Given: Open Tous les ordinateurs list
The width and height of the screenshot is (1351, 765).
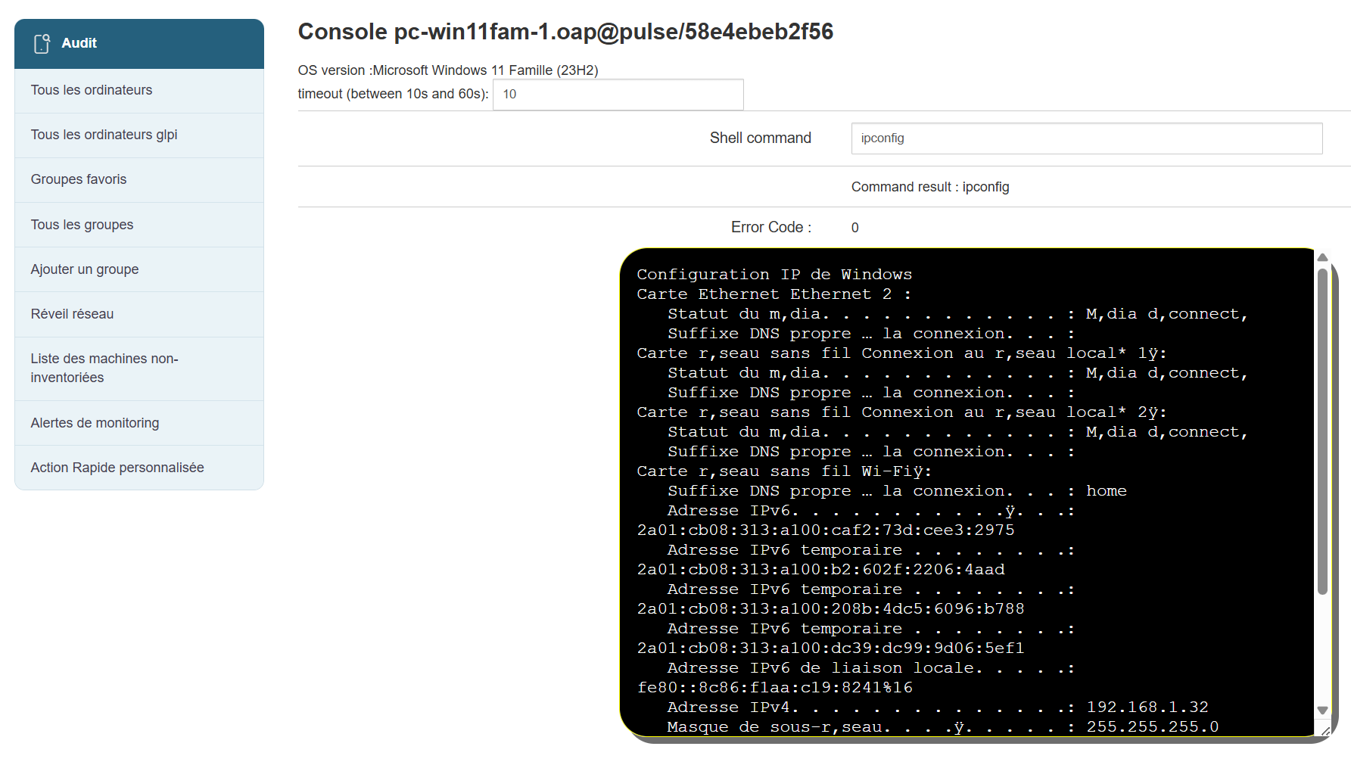Looking at the screenshot, I should click(92, 90).
